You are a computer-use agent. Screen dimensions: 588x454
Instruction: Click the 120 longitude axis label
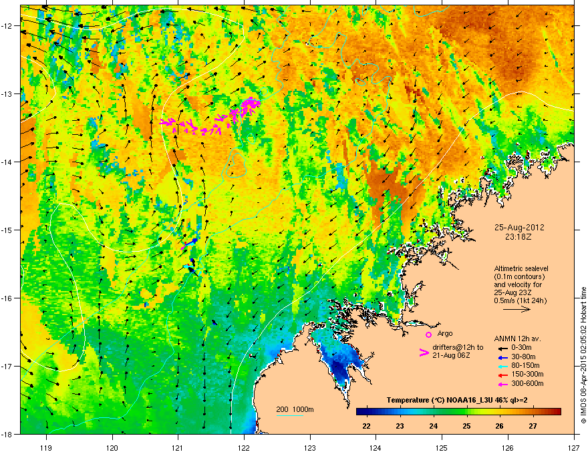112,447
